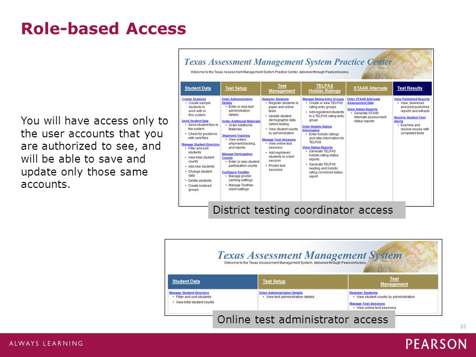Screen dimensions: 476x357
Task: Click the Send Student Data link
Action: click(x=195, y=121)
